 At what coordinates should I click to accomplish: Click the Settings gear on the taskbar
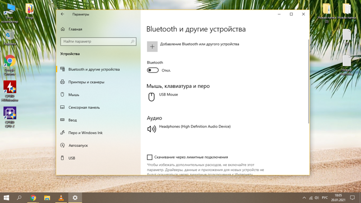75,198
